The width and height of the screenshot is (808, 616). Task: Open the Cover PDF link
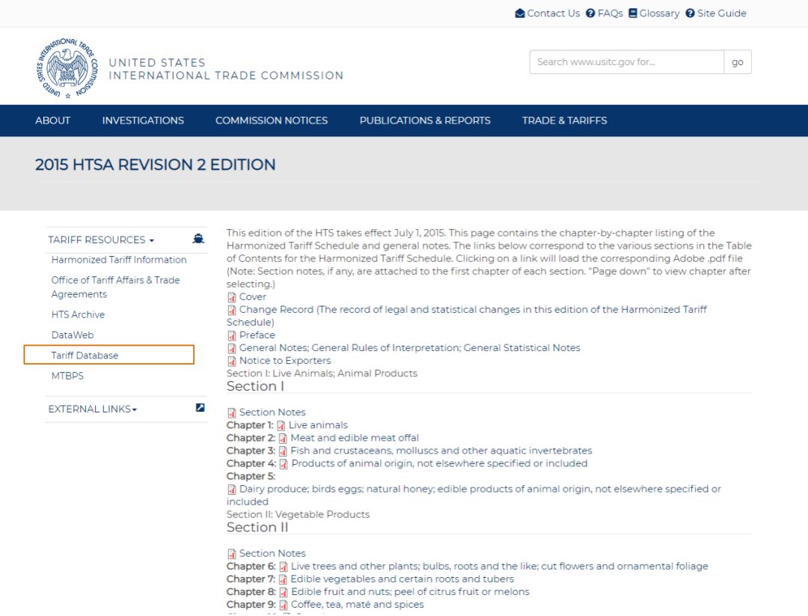253,297
